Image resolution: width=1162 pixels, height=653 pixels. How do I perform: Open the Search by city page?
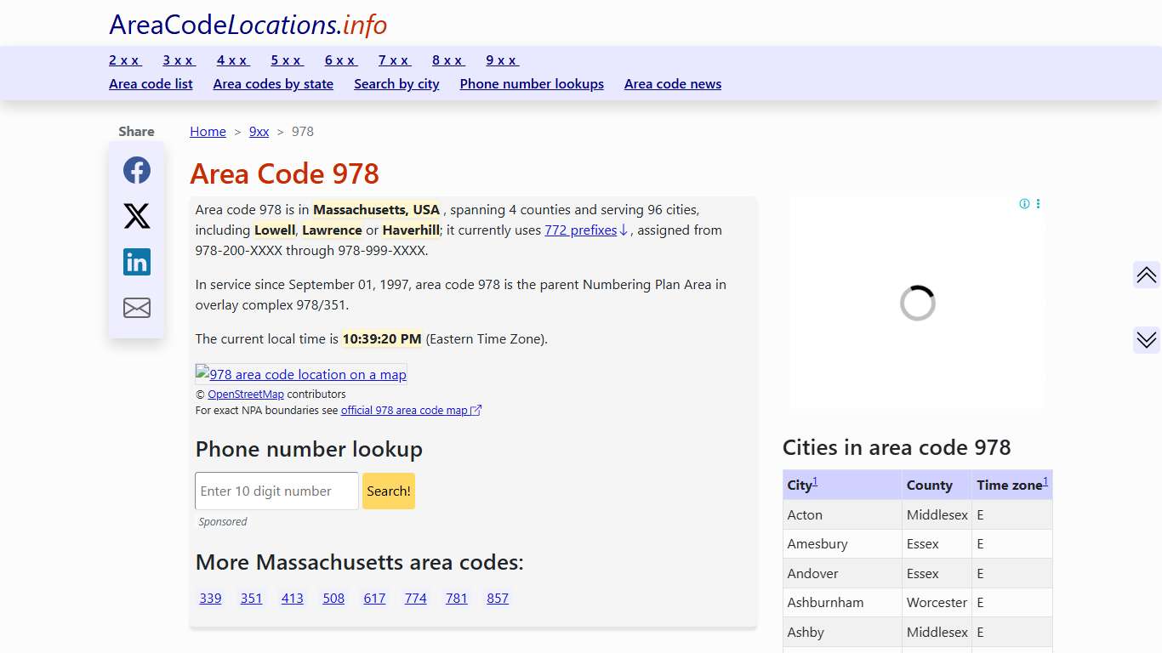point(396,83)
